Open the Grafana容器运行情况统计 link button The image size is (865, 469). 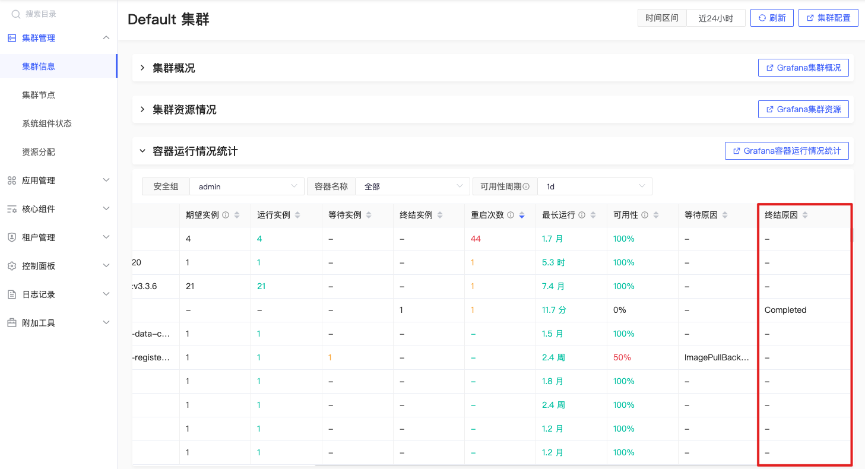point(787,151)
